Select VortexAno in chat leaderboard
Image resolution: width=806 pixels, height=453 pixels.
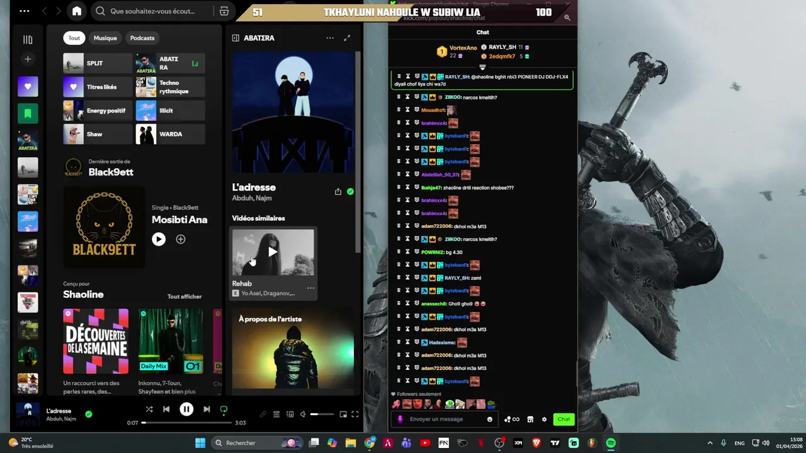(x=463, y=48)
